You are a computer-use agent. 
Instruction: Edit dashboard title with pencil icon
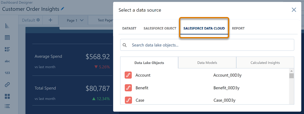tap(62, 9)
